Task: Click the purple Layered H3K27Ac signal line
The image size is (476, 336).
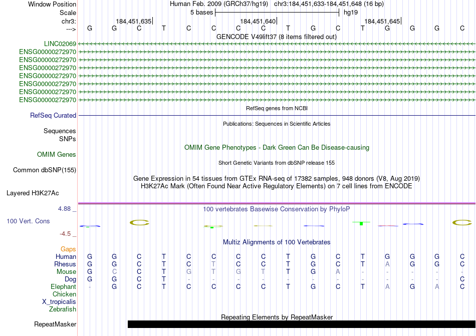Action: point(277,203)
